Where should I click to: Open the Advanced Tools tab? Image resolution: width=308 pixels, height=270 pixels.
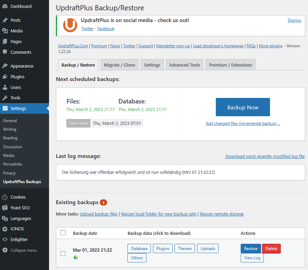[184, 65]
